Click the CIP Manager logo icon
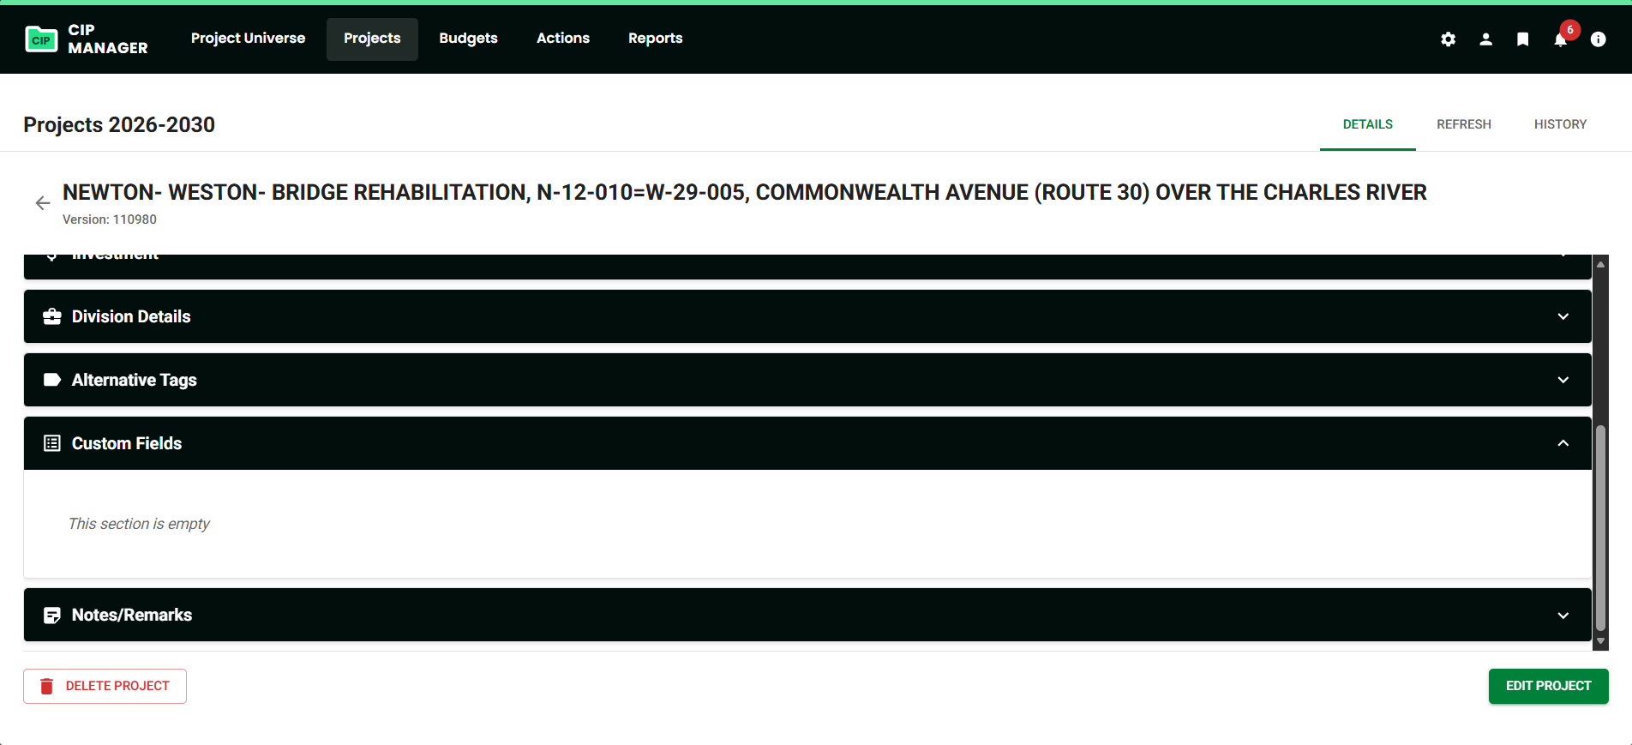Viewport: 1632px width, 745px height. [x=41, y=39]
